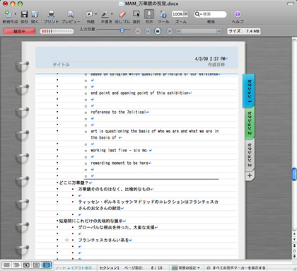This screenshot has height=271, width=297.
Task: Open the 背景の設定 background dropdown
Action: pyautogui.click(x=186, y=268)
